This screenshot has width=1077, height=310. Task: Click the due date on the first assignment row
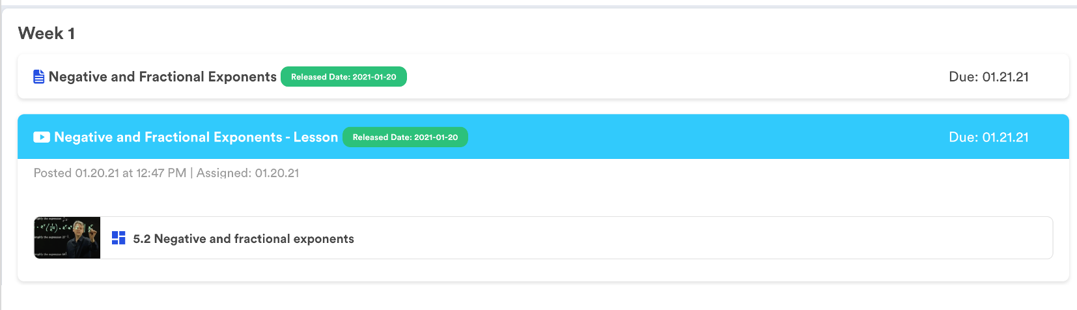pyautogui.click(x=988, y=77)
